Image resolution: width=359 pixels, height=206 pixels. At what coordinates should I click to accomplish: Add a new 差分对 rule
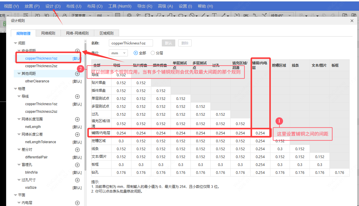[78, 150]
